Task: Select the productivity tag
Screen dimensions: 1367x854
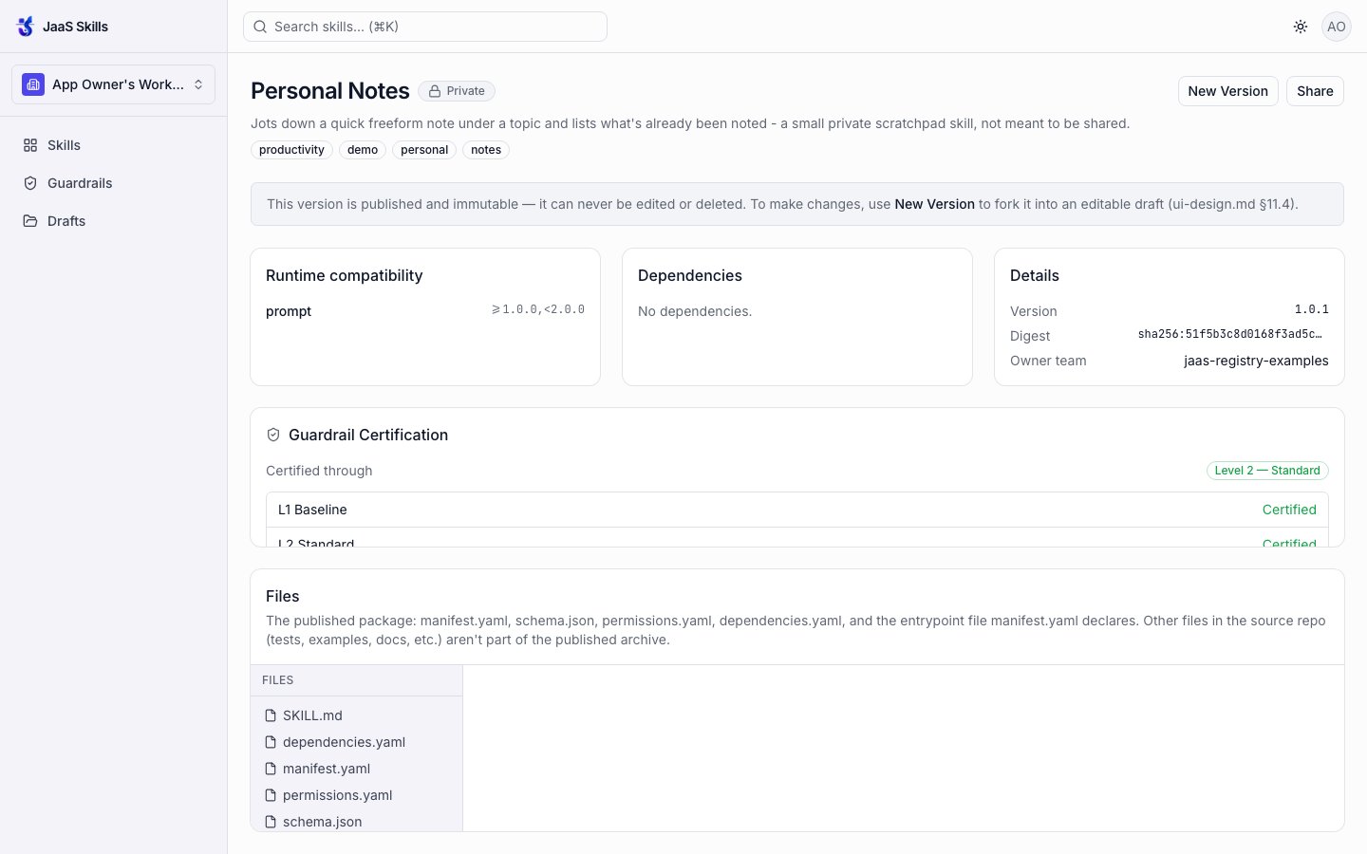Action: [291, 150]
